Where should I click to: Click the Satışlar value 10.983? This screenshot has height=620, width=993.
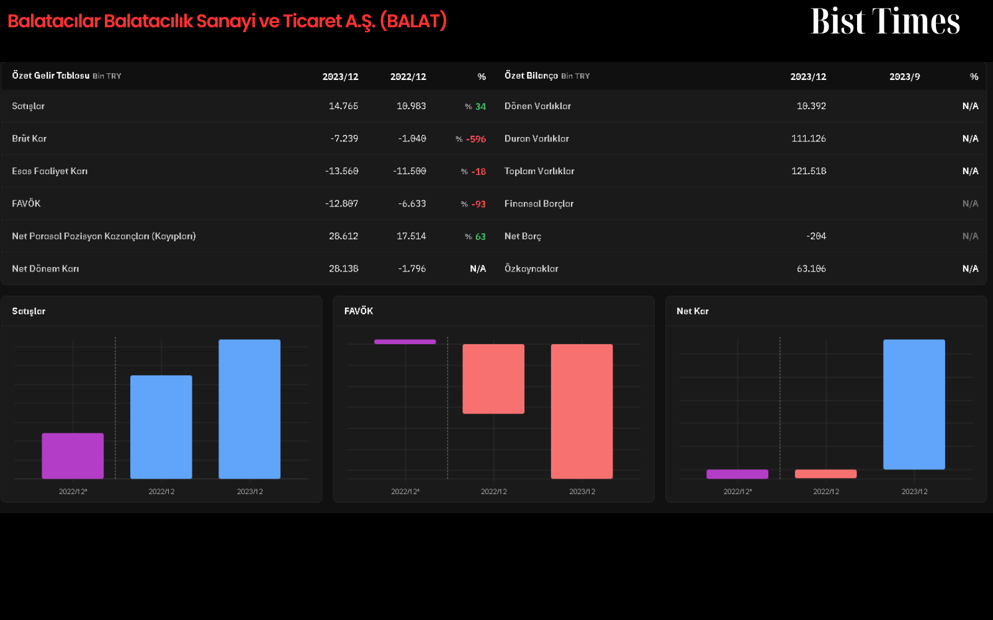coord(411,106)
